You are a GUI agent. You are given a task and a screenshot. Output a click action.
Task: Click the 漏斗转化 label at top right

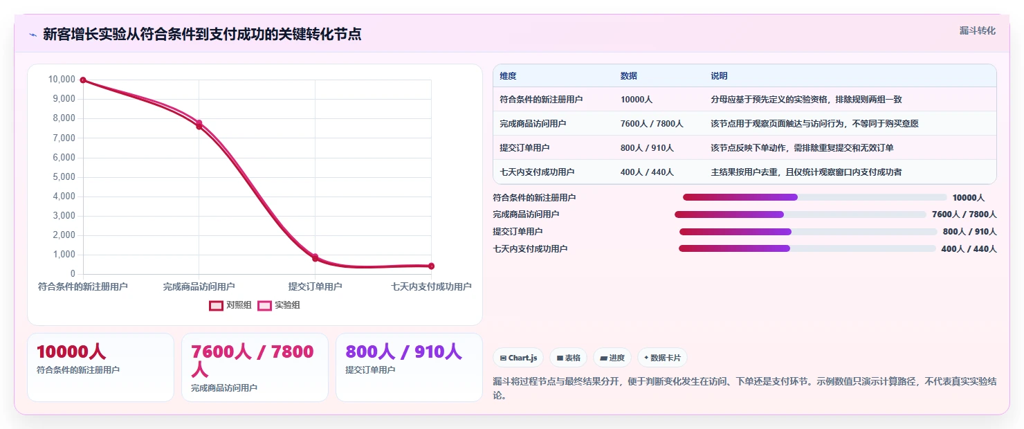pos(978,30)
